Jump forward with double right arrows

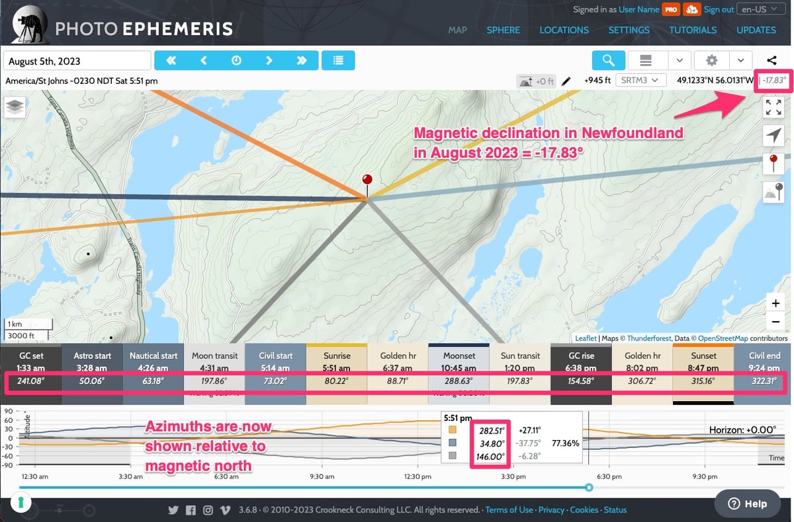302,60
